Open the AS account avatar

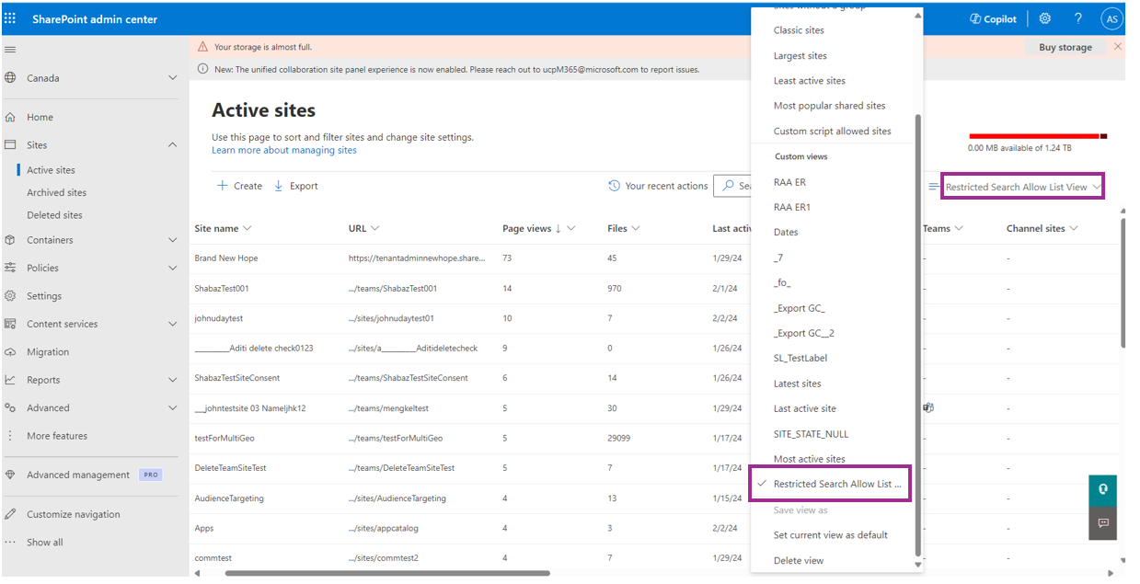coord(1111,17)
